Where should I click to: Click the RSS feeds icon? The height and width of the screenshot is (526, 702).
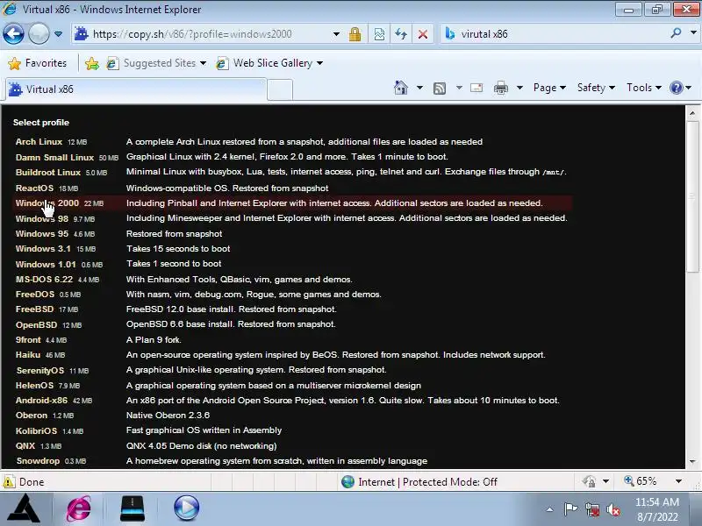click(x=440, y=89)
